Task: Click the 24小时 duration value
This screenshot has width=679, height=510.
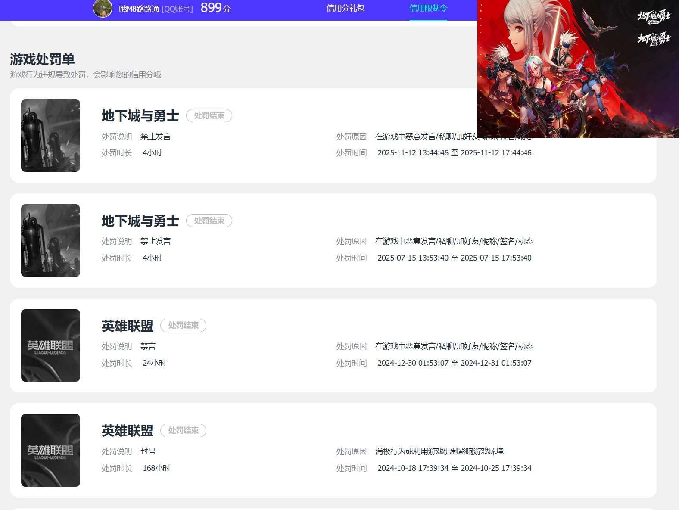Action: tap(155, 363)
